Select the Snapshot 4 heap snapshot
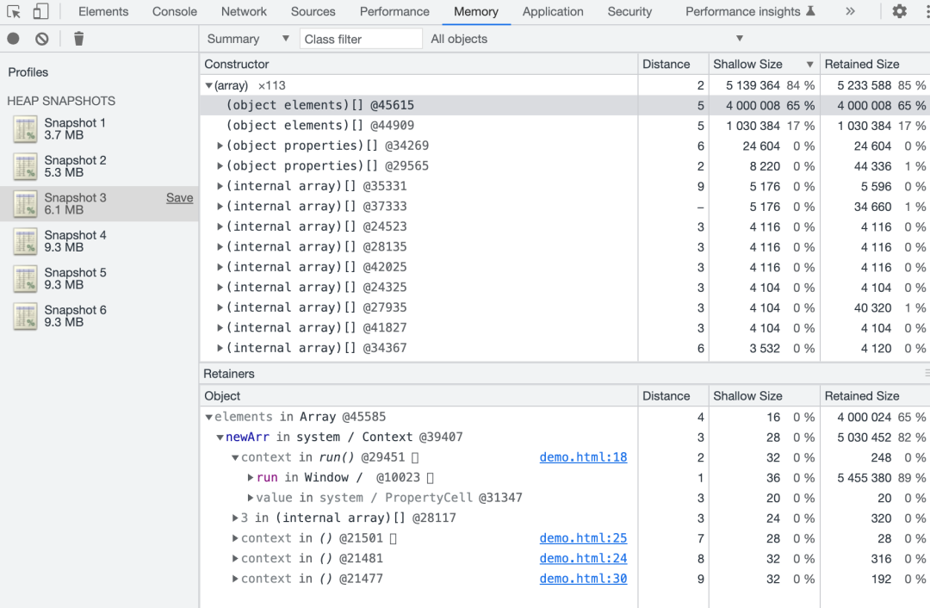 point(75,241)
